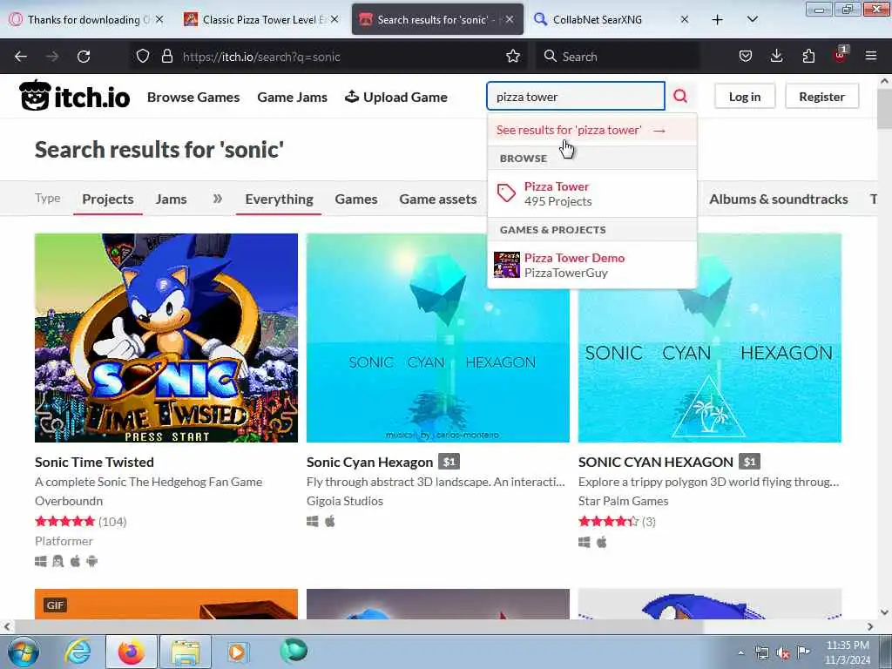Click Star Palm Games author link
The height and width of the screenshot is (669, 892).
tap(624, 501)
